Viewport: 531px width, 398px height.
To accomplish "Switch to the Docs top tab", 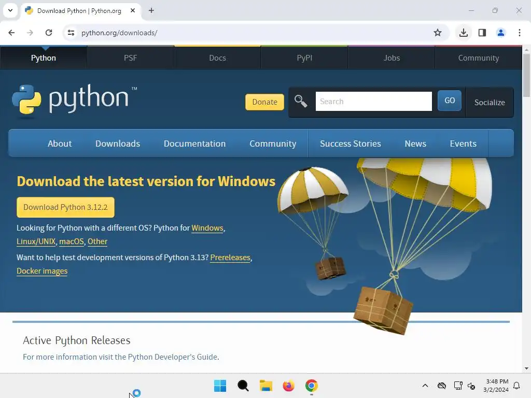I will [x=217, y=58].
